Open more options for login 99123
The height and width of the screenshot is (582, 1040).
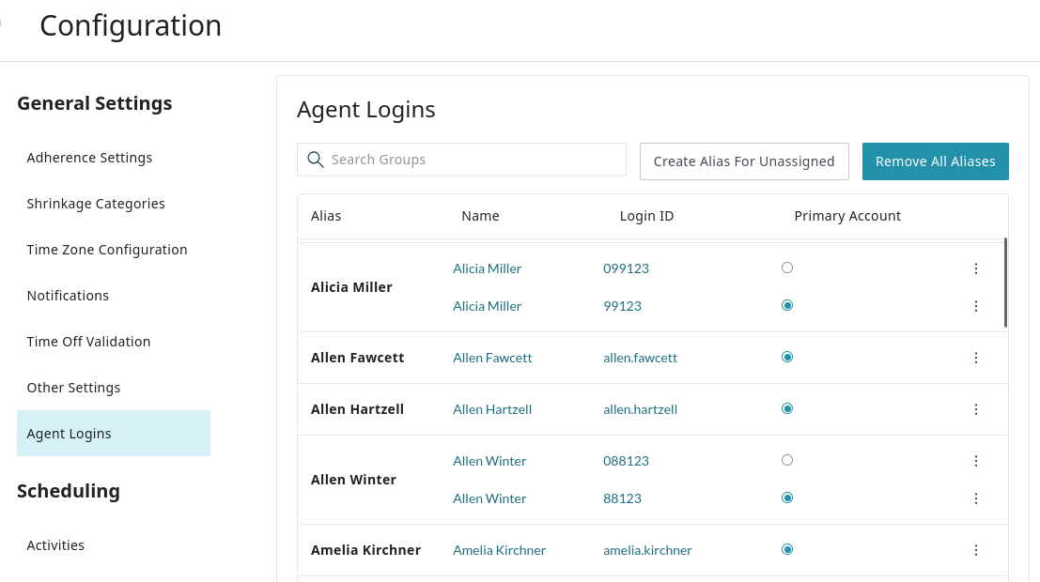click(x=975, y=306)
